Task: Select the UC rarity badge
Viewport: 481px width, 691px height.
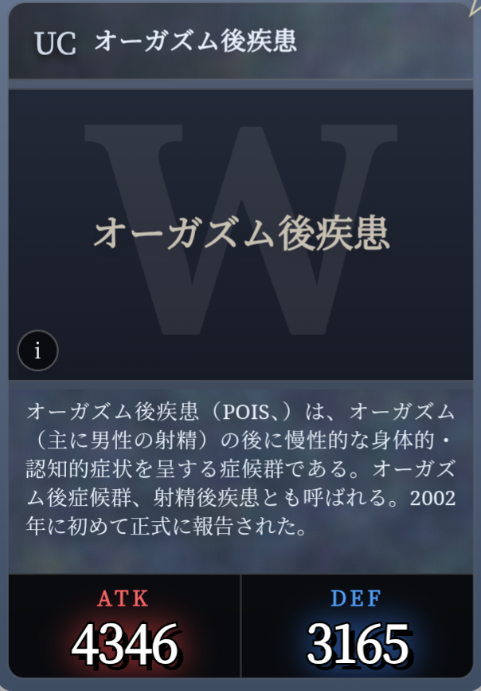Action: [56, 44]
